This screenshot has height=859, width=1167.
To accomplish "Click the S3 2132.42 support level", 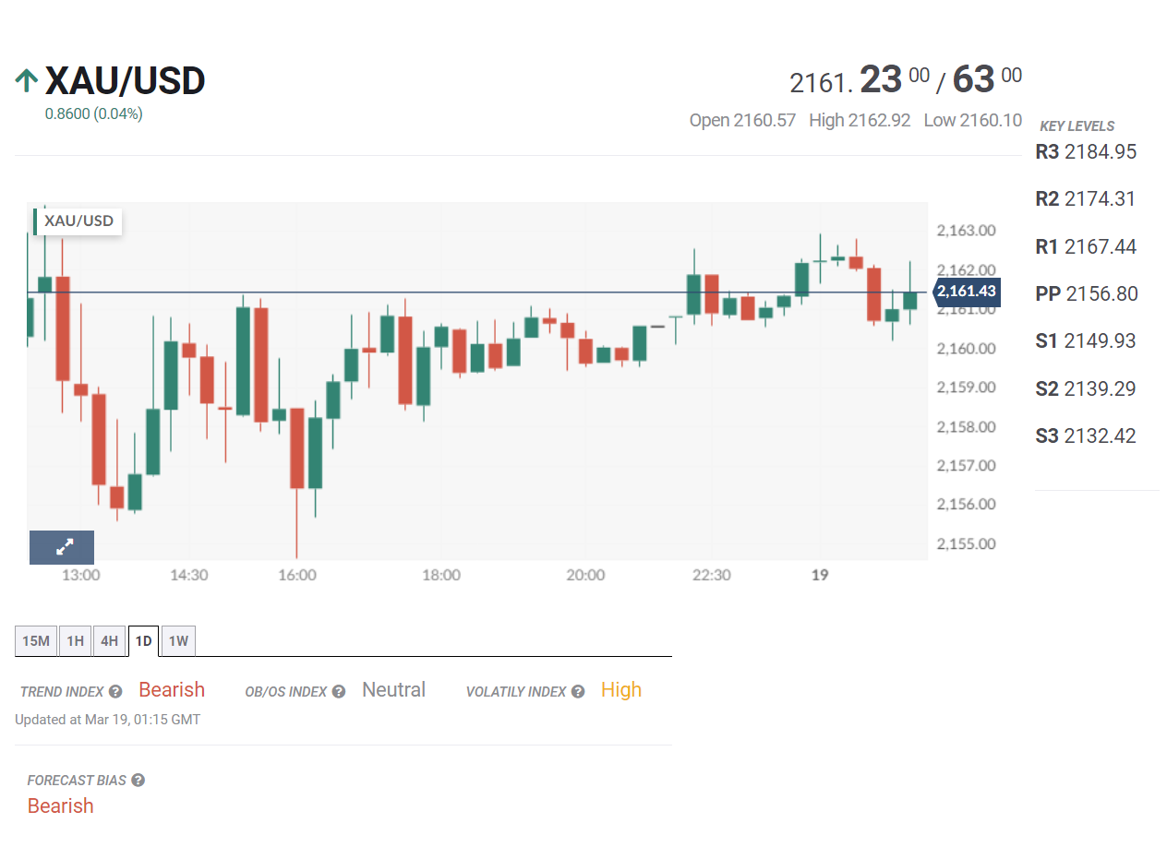I will 1086,435.
